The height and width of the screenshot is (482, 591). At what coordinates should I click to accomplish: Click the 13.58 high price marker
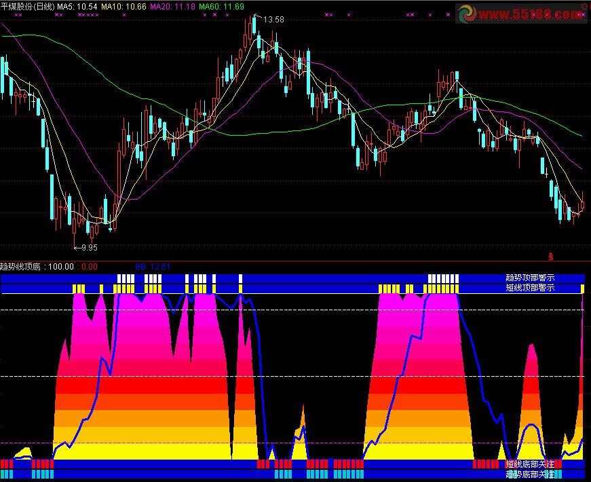[x=273, y=20]
